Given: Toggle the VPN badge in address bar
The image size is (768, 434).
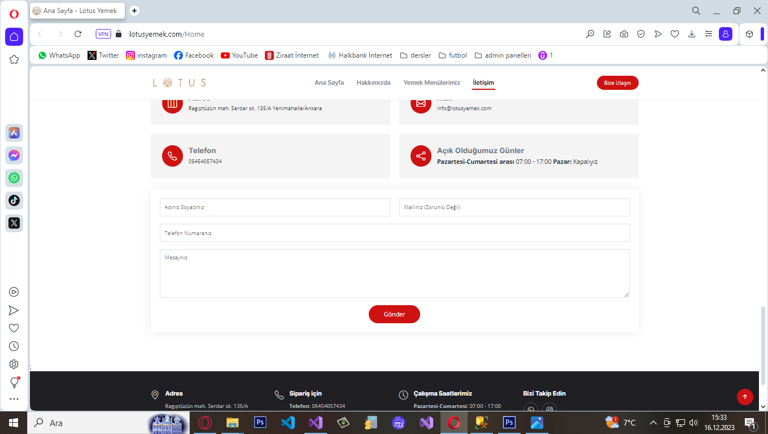Looking at the screenshot, I should pyautogui.click(x=103, y=34).
